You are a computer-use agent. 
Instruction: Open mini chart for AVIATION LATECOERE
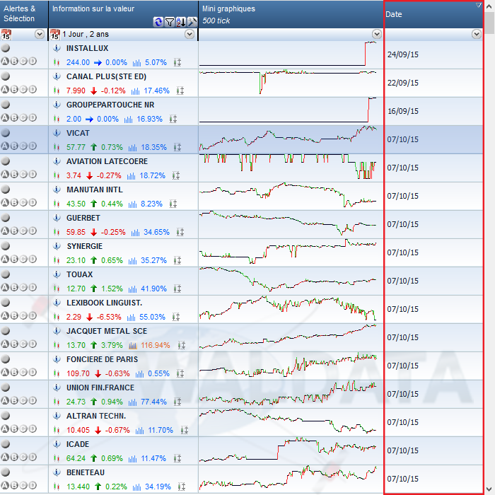pyautogui.click(x=291, y=168)
